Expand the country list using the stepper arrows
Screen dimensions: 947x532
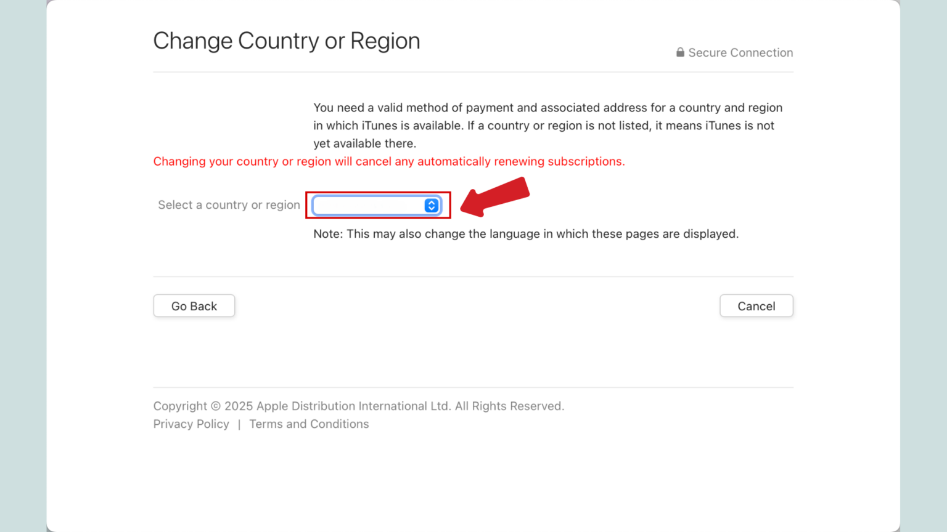(432, 206)
